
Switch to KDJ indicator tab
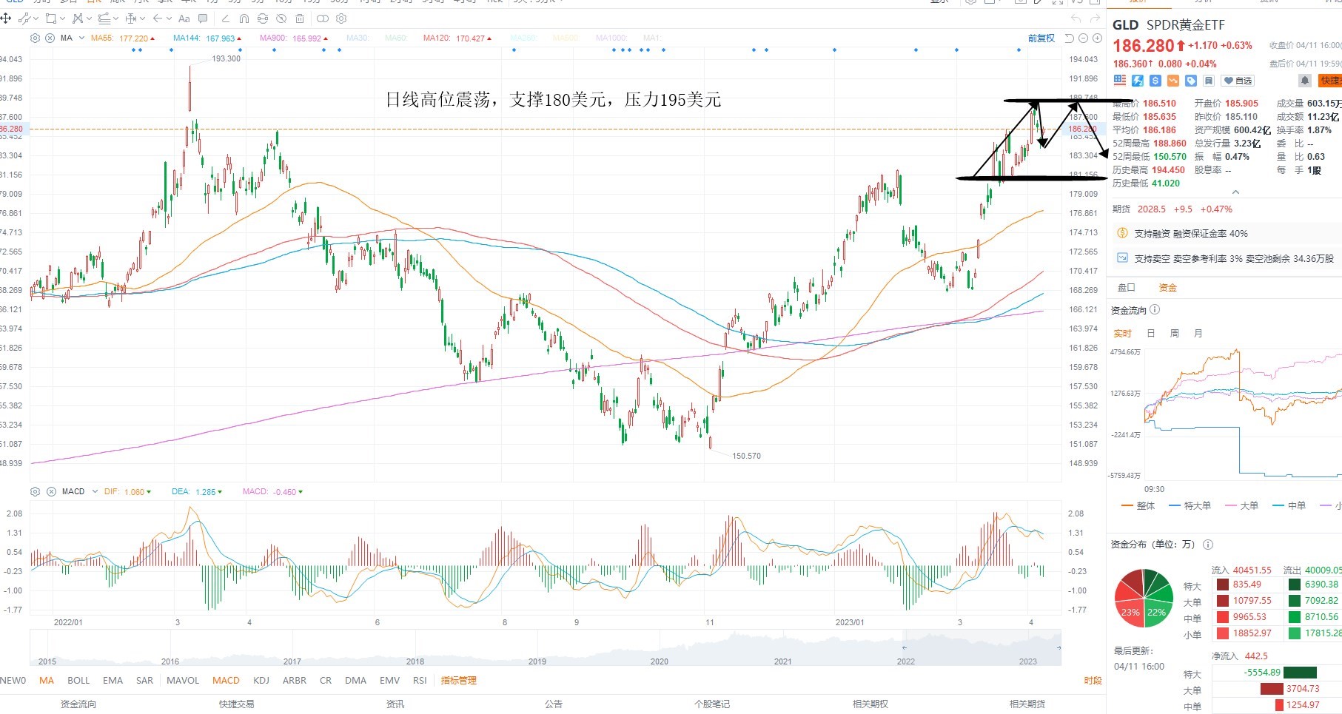tap(261, 680)
